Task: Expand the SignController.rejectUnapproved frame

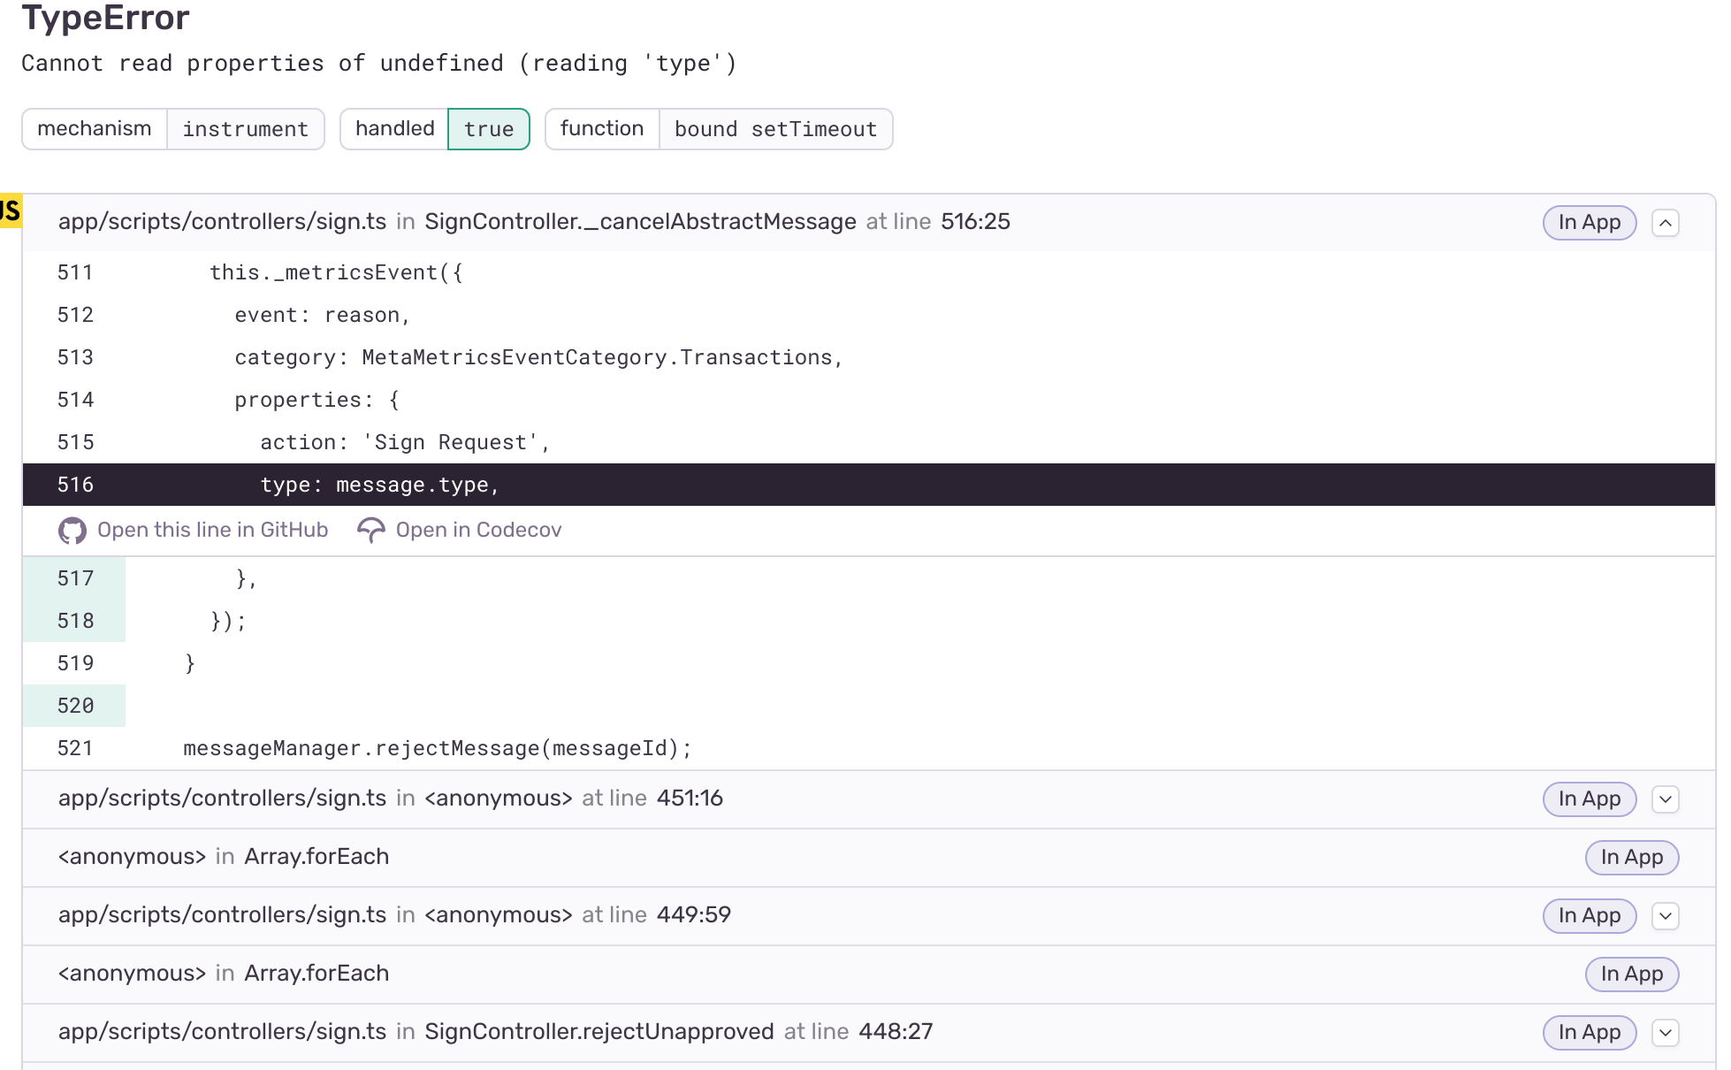Action: click(x=1666, y=1032)
